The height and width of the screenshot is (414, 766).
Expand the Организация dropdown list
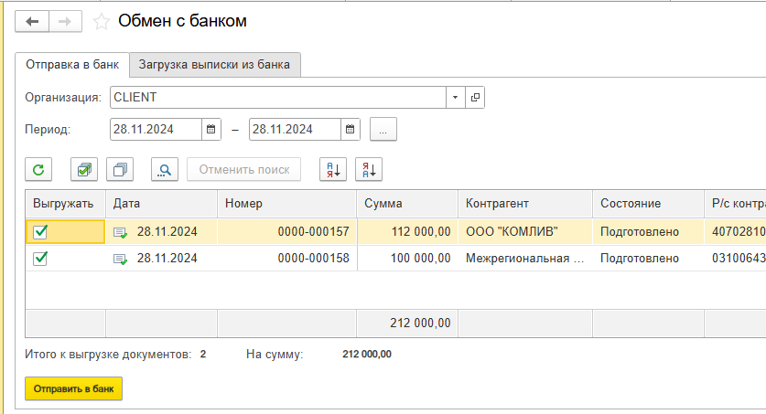coord(456,97)
